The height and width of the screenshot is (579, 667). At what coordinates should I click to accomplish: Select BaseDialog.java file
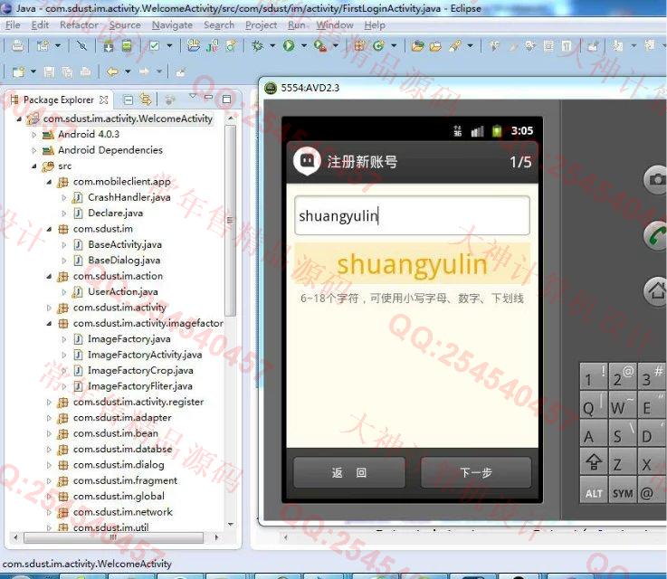pyautogui.click(x=124, y=261)
